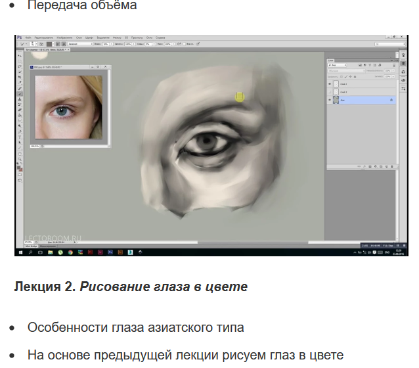Select the Zoom tool
419x368 pixels.
coord(20,159)
